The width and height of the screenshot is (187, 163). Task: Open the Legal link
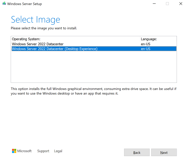click(58, 151)
